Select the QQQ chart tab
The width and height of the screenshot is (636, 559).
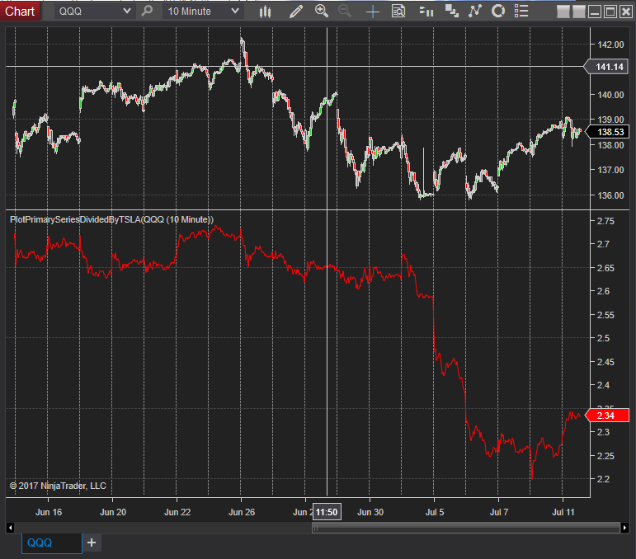(x=51, y=543)
